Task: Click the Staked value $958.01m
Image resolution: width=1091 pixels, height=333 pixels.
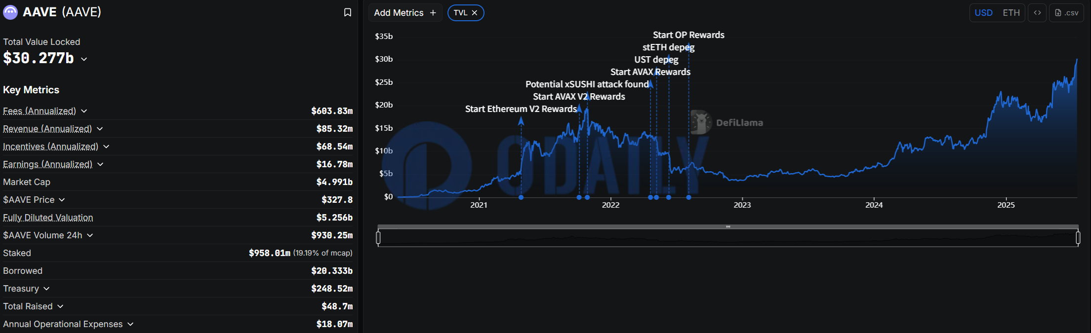Action: [x=270, y=253]
